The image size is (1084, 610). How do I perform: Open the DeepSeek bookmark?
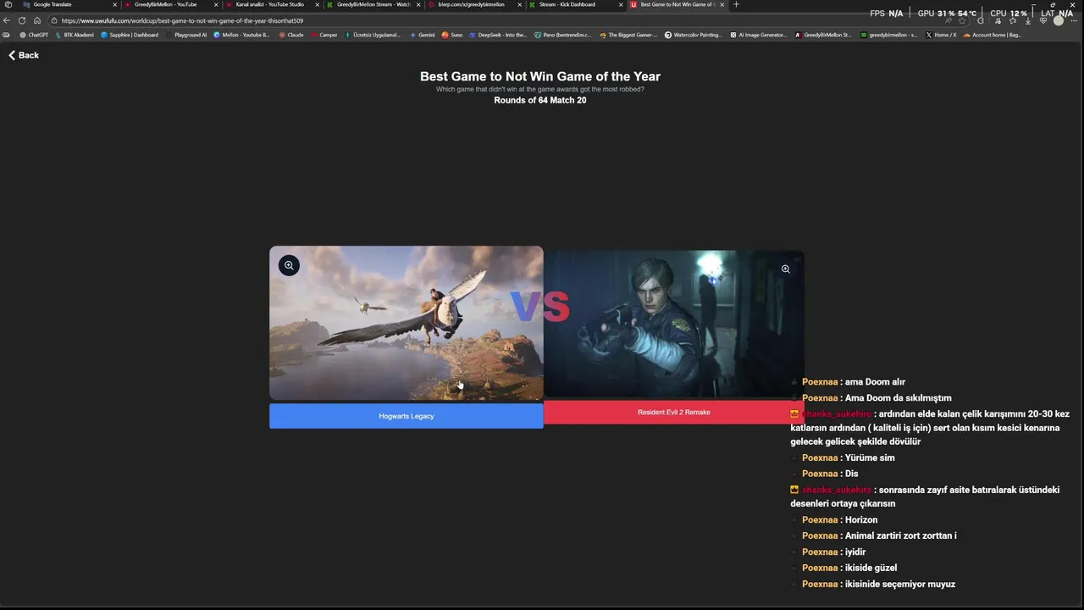pyautogui.click(x=498, y=35)
